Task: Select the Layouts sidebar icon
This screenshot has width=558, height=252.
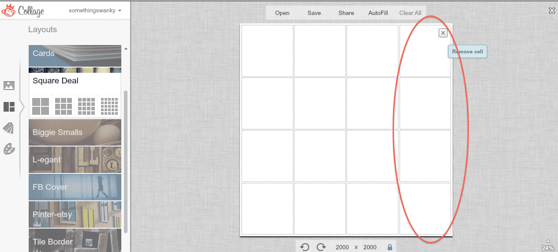Action: click(9, 107)
